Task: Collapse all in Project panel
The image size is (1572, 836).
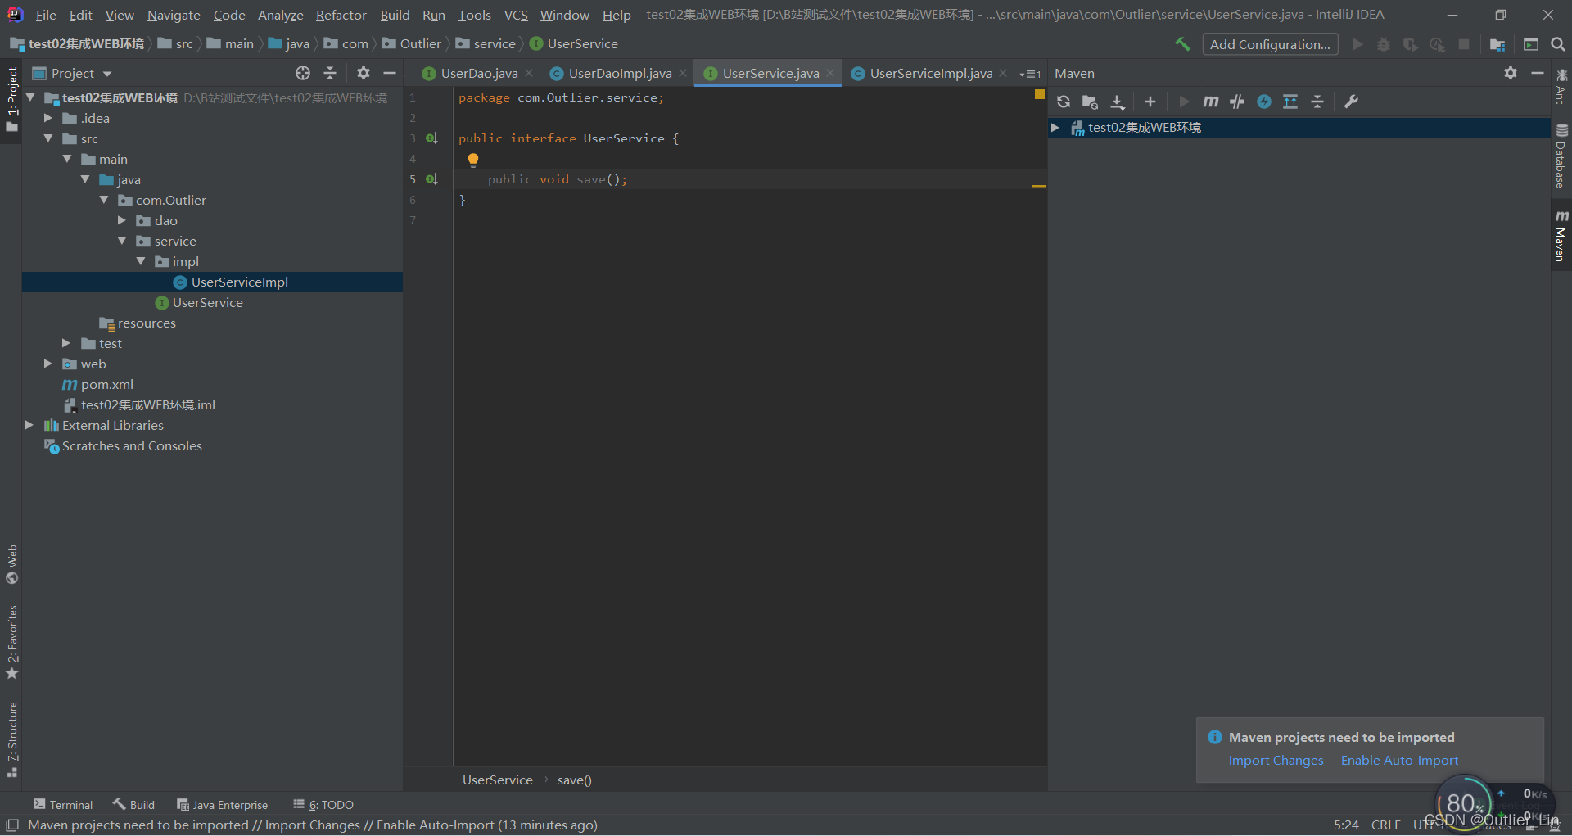Action: 330,73
